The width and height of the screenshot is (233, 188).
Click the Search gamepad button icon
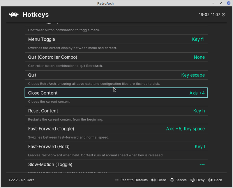coord(172,180)
